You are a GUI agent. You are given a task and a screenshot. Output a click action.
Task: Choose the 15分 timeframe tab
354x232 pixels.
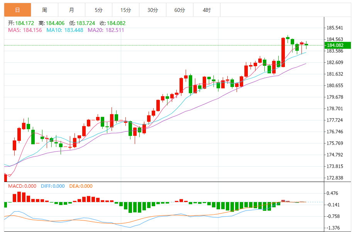point(125,10)
